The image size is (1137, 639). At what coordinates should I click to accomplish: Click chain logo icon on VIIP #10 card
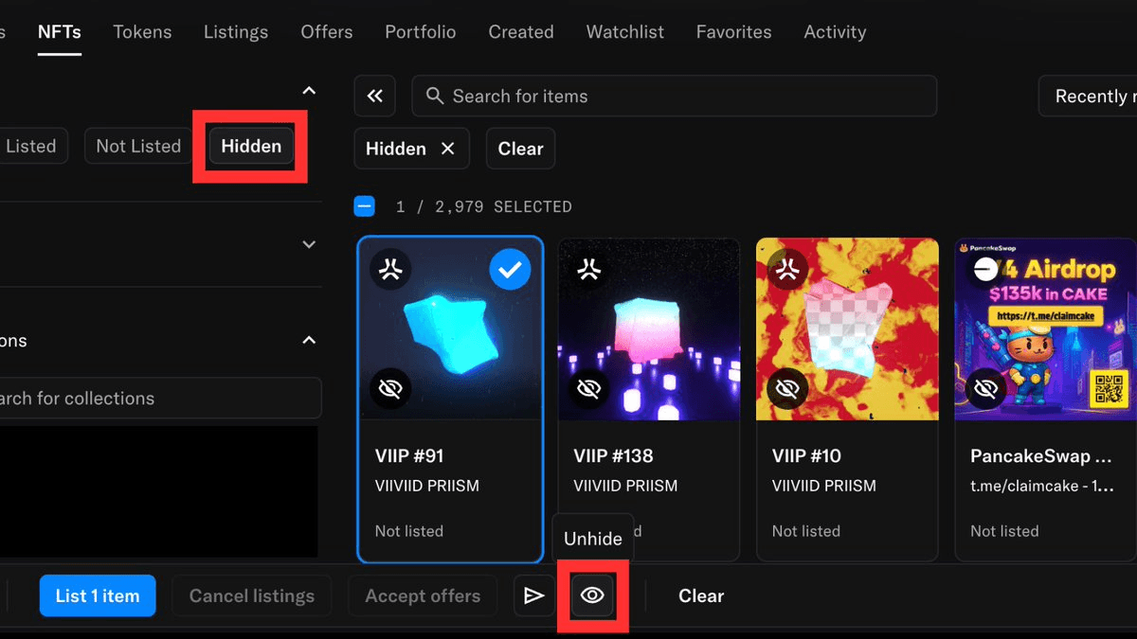click(787, 271)
